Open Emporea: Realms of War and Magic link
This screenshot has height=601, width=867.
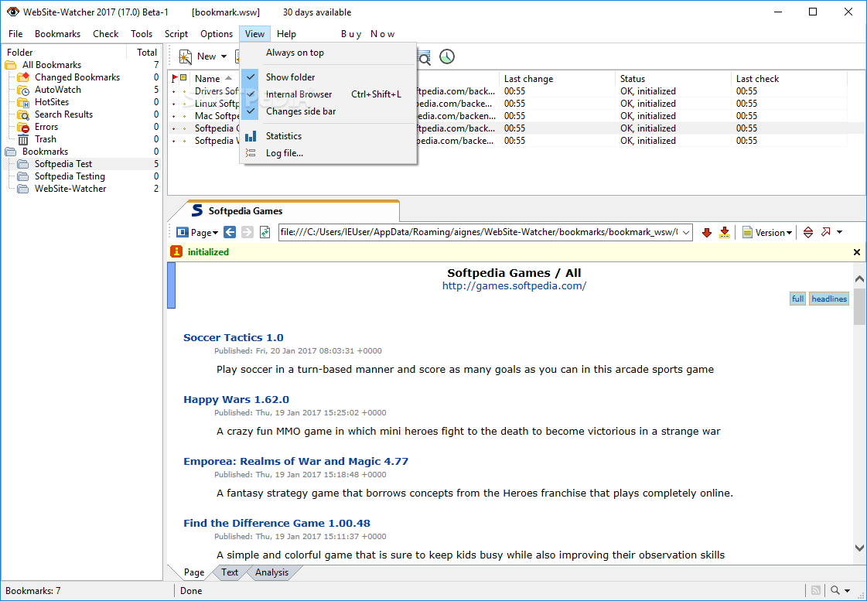point(295,461)
